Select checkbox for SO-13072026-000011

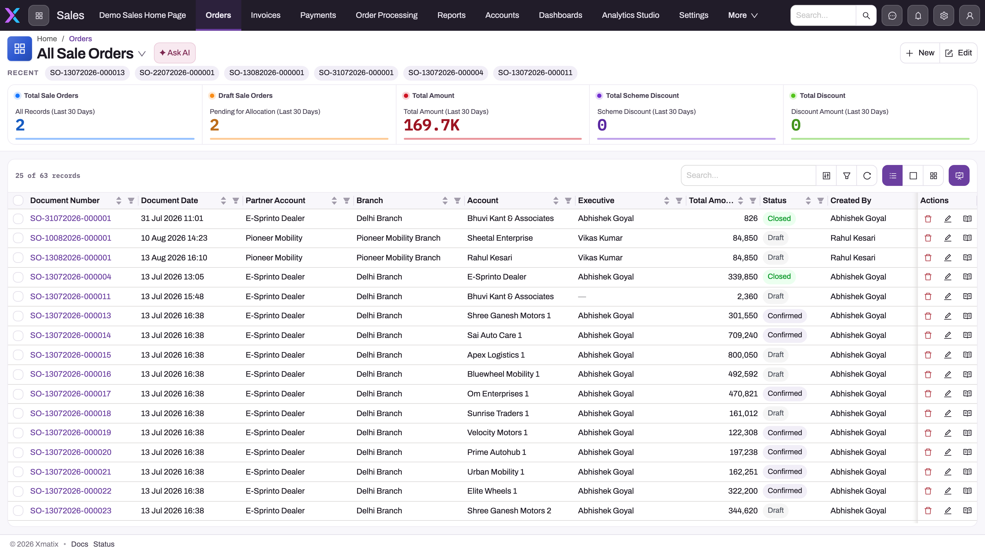[x=18, y=296]
